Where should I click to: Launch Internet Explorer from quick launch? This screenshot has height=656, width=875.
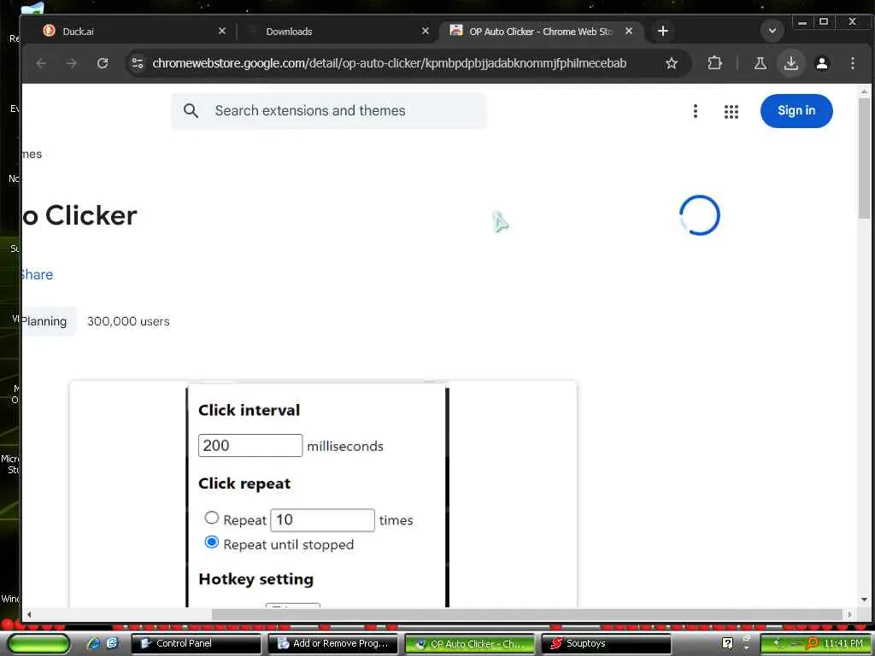click(93, 643)
